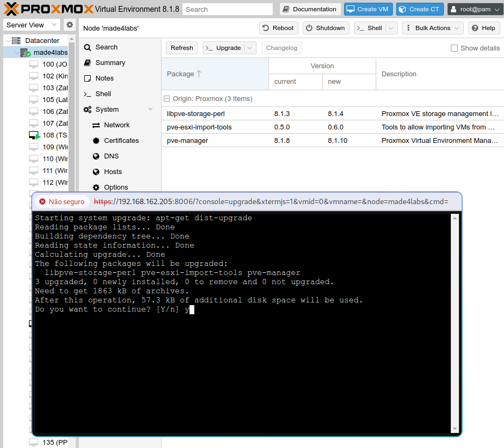Click the user icon beside root@pam
This screenshot has width=504, height=448.
click(x=454, y=9)
